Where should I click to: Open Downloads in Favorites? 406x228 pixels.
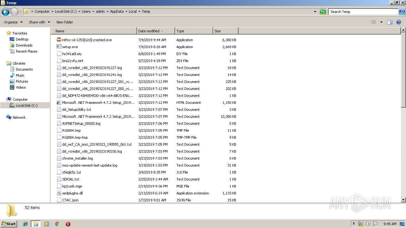pos(24,45)
